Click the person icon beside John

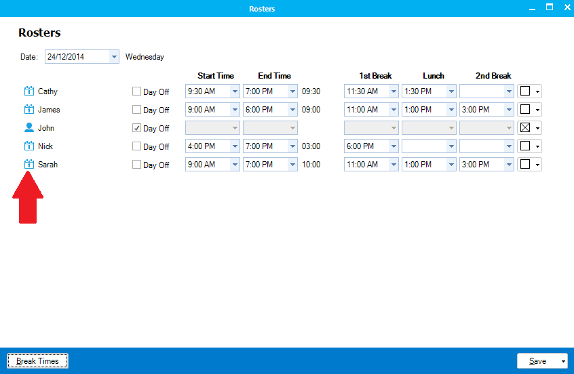(x=28, y=128)
